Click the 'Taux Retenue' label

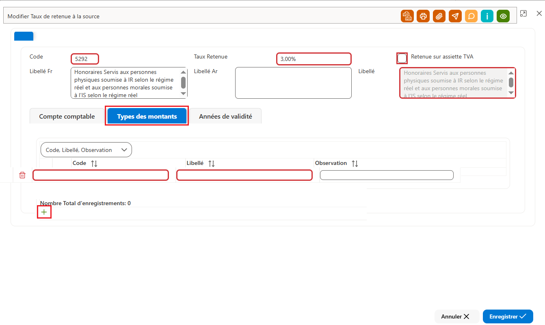click(x=211, y=57)
